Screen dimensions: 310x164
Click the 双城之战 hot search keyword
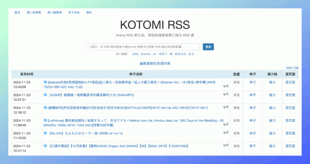click(x=180, y=54)
